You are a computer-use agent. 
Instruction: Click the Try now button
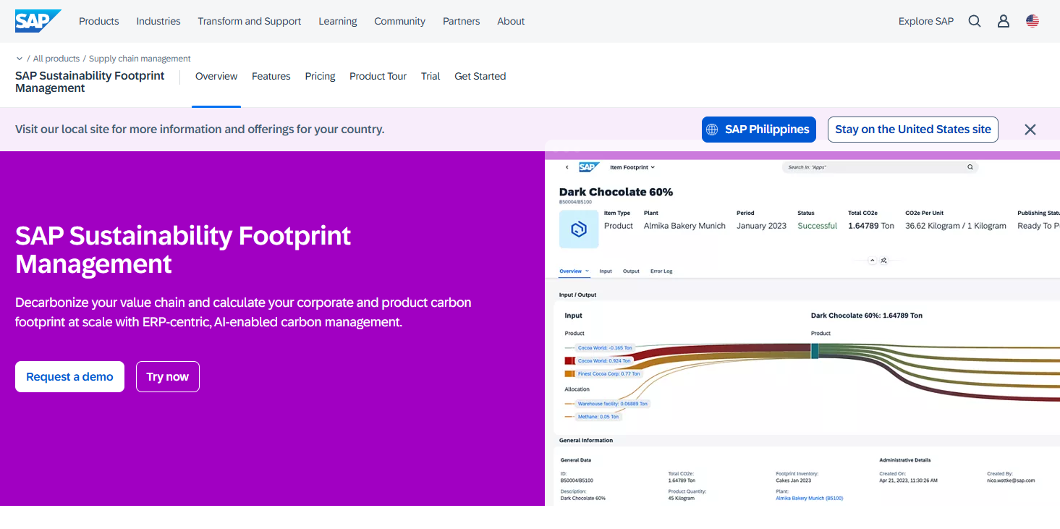(168, 377)
